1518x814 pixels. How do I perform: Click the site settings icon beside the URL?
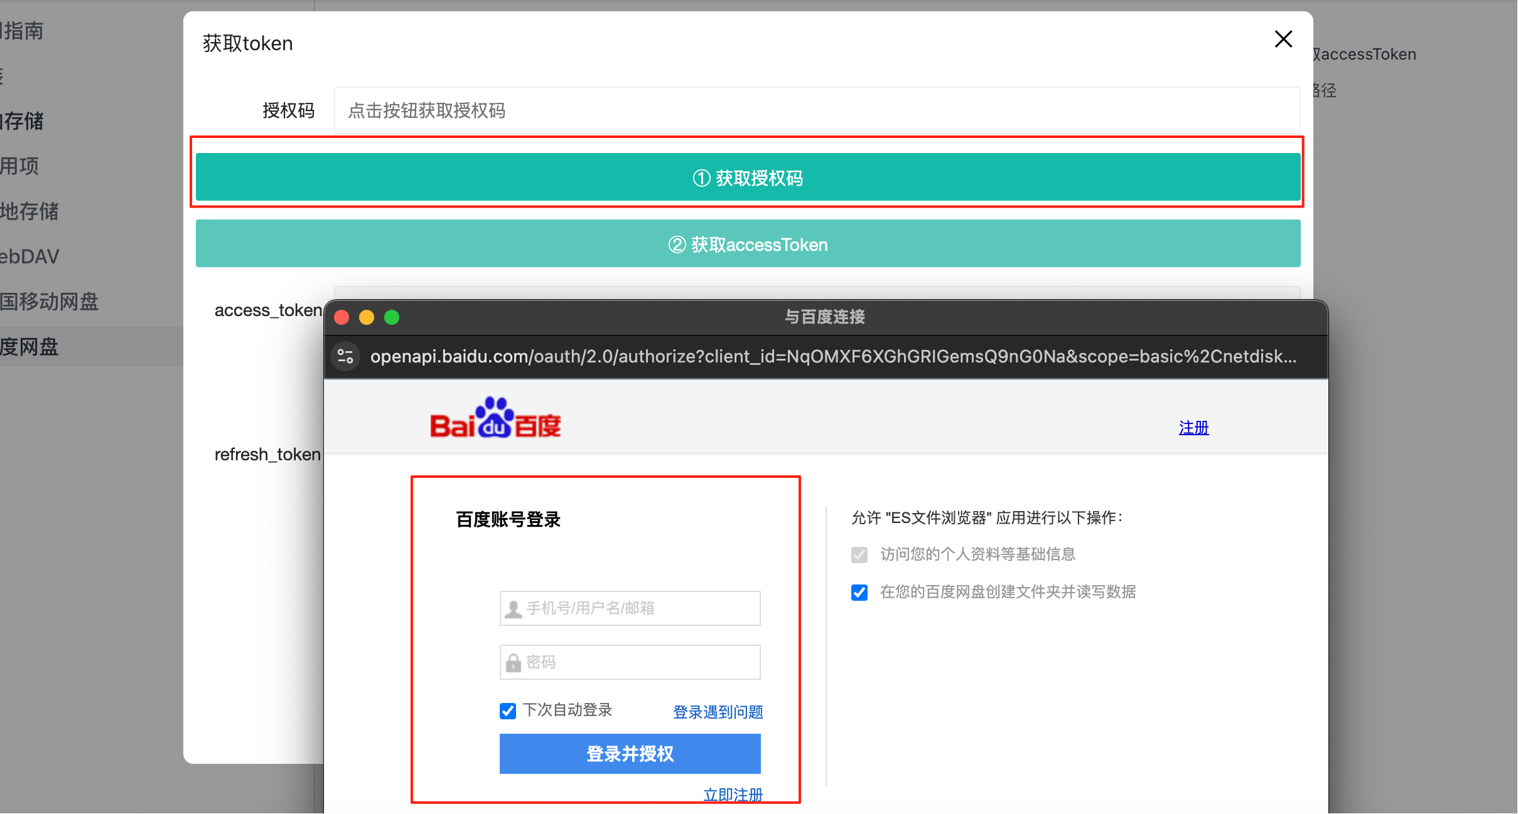pyautogui.click(x=345, y=356)
